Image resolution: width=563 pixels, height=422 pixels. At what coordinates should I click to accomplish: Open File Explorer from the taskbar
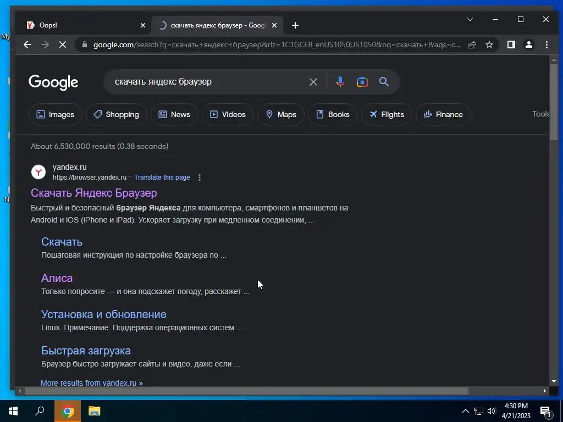coord(95,411)
